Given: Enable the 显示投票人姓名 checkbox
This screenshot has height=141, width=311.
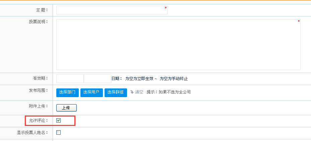Looking at the screenshot, I should [59, 133].
